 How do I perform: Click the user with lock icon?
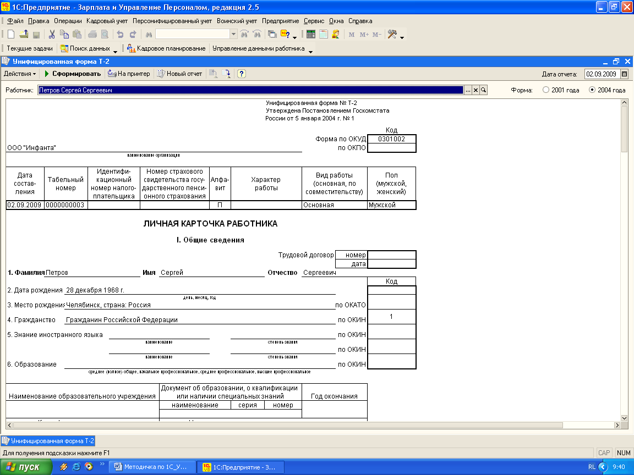(x=336, y=34)
